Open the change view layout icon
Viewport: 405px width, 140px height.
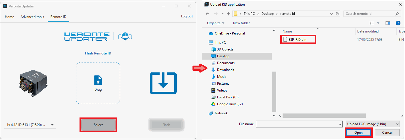tap(372, 23)
